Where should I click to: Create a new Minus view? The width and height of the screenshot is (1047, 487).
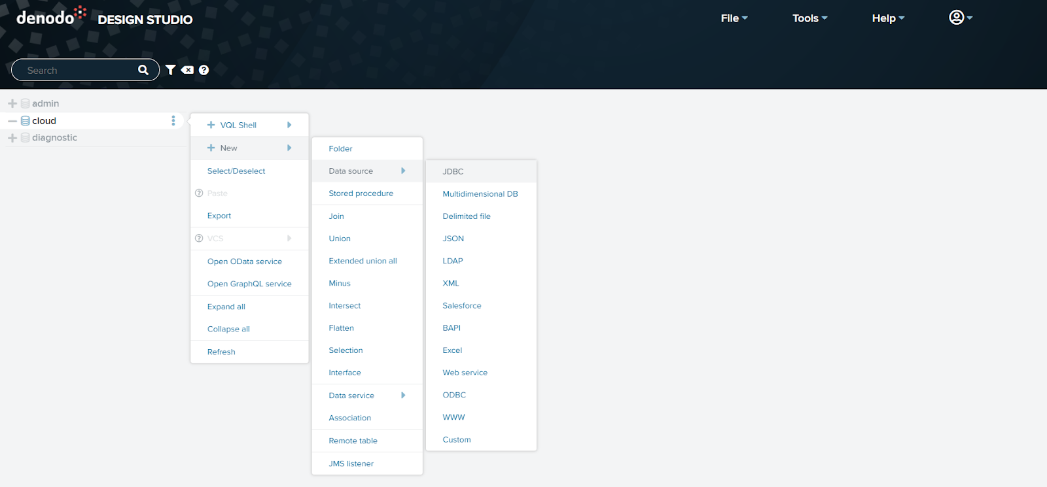367,283
